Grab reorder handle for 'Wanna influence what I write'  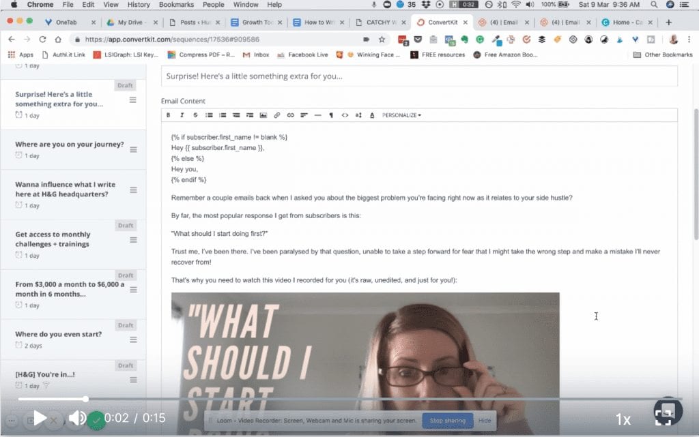[133, 190]
